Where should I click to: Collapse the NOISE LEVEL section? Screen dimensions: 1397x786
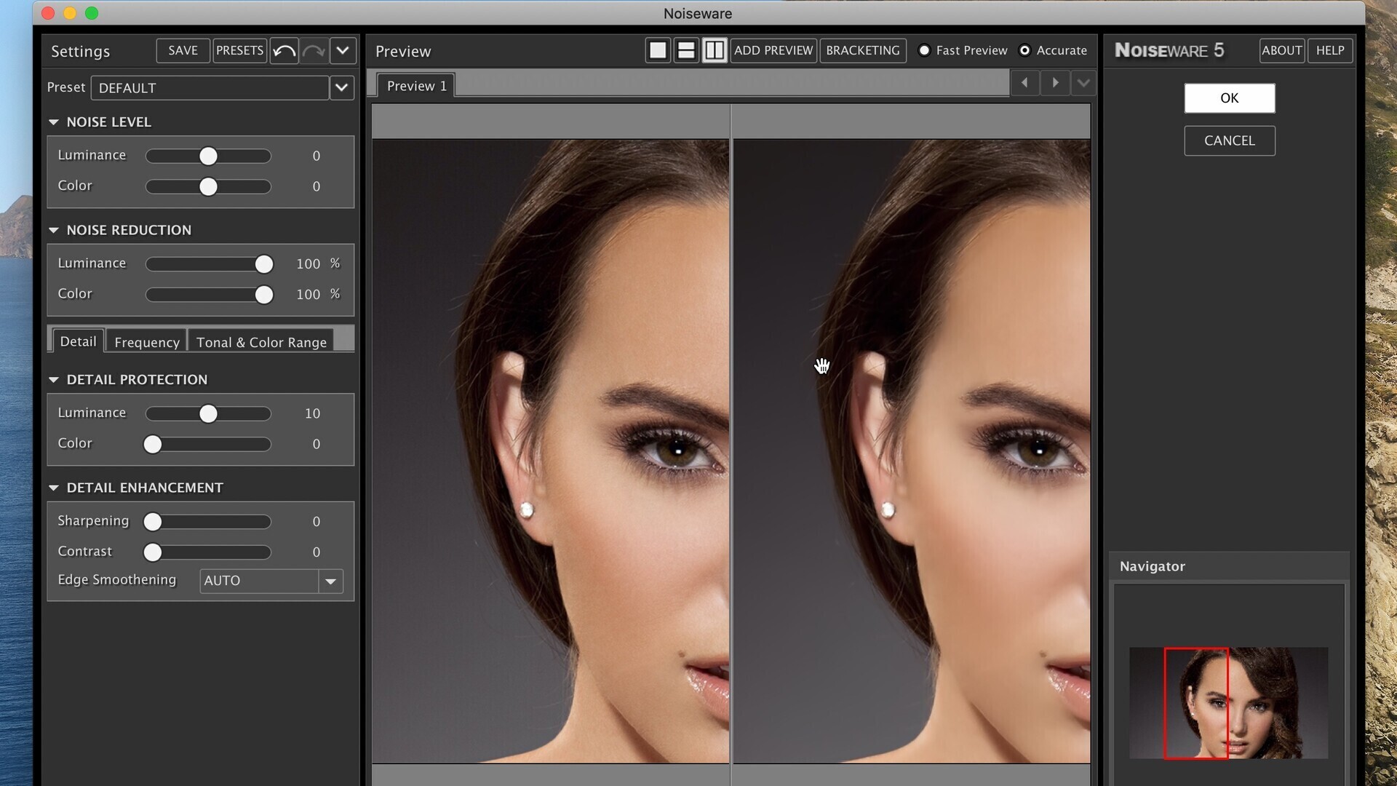(x=54, y=122)
